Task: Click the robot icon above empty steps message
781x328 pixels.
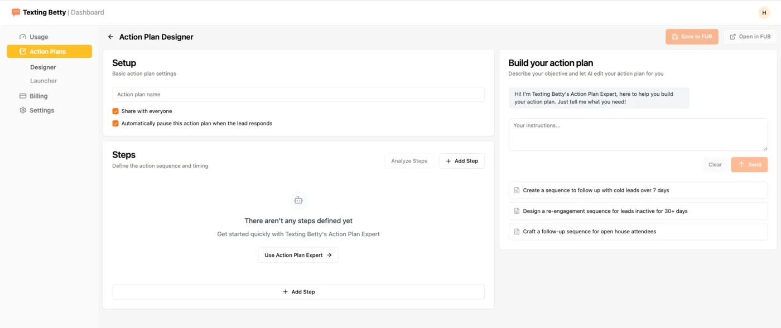Action: pos(298,200)
